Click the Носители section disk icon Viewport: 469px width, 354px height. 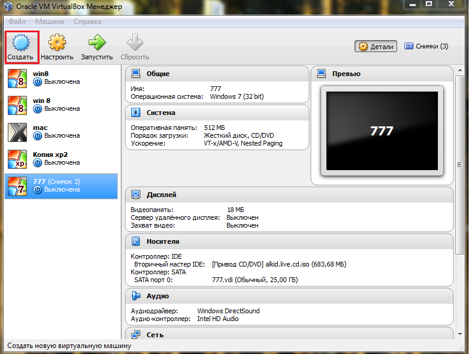[x=136, y=241]
